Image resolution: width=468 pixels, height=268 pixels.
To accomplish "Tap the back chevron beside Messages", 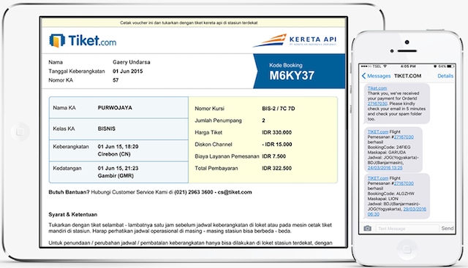I will [x=363, y=76].
